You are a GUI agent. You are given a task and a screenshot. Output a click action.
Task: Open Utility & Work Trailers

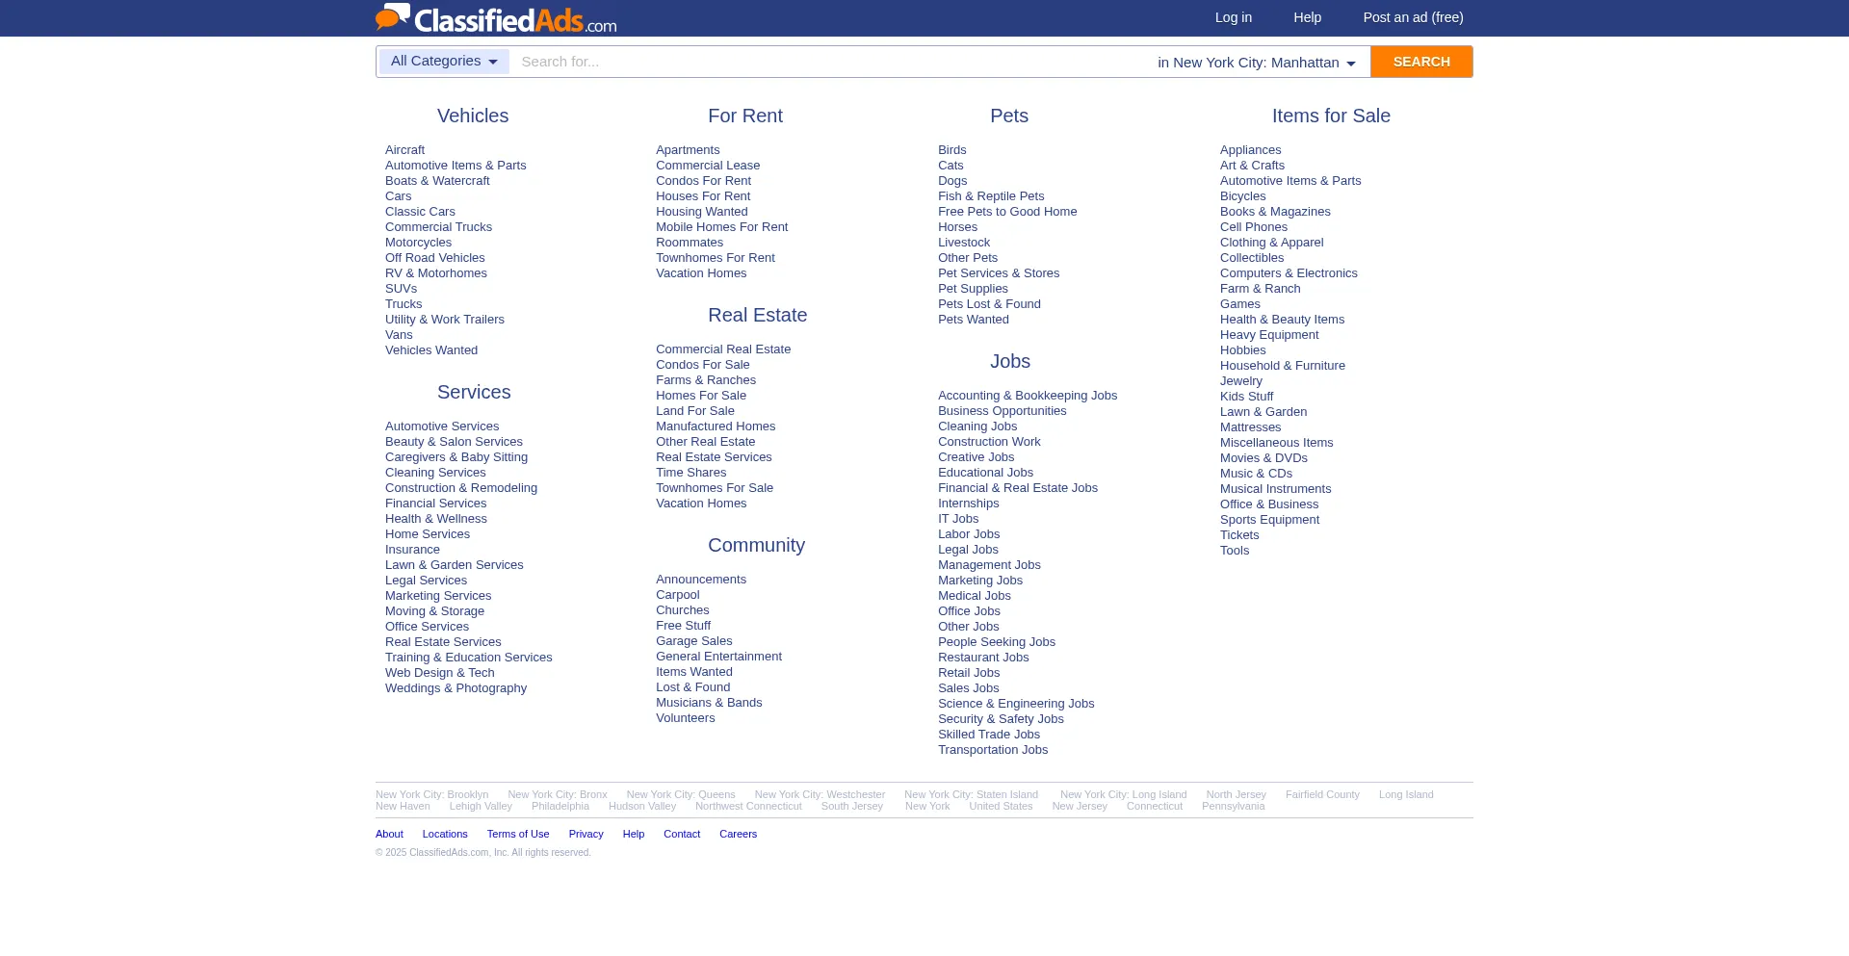tap(445, 320)
